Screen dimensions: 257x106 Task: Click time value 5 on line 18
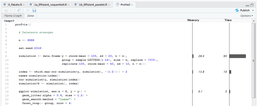coord(226,92)
